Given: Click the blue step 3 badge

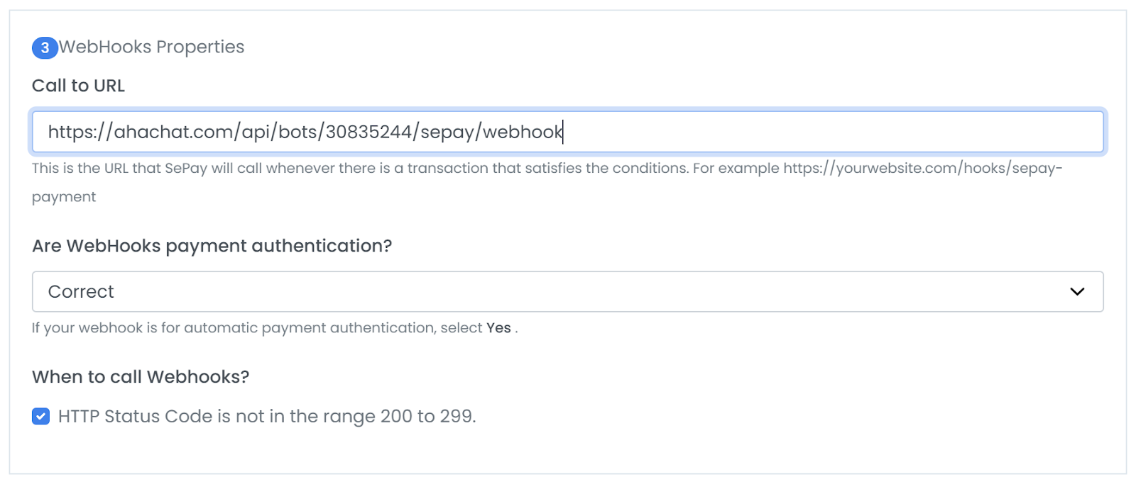Looking at the screenshot, I should click(45, 47).
